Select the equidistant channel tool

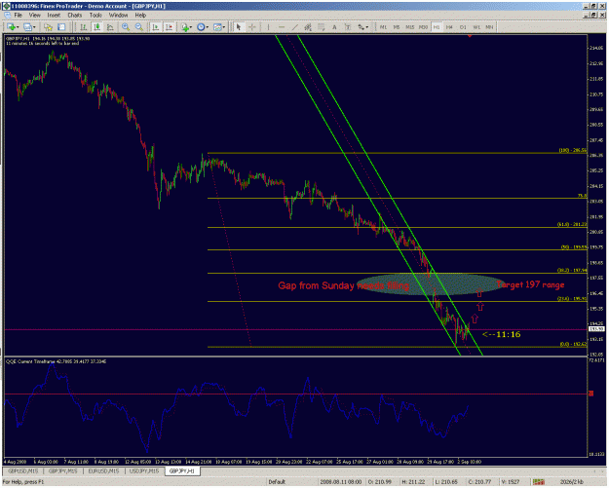[308, 27]
